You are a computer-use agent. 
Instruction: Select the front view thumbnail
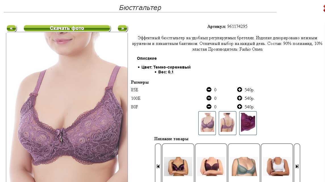point(207,123)
